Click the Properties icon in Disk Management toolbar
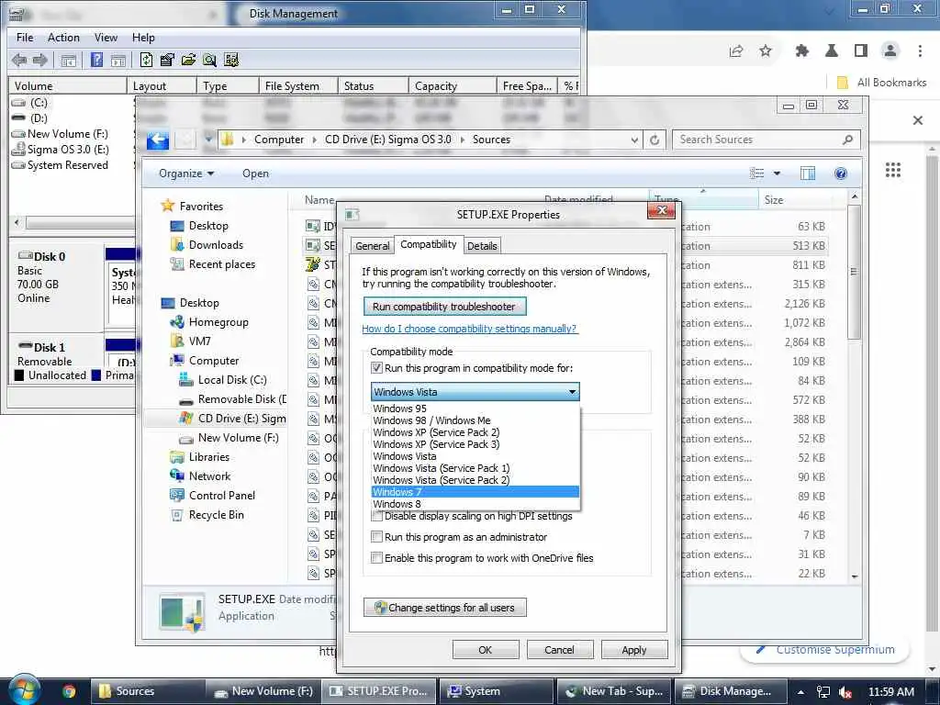Image resolution: width=940 pixels, height=705 pixels. pos(167,60)
